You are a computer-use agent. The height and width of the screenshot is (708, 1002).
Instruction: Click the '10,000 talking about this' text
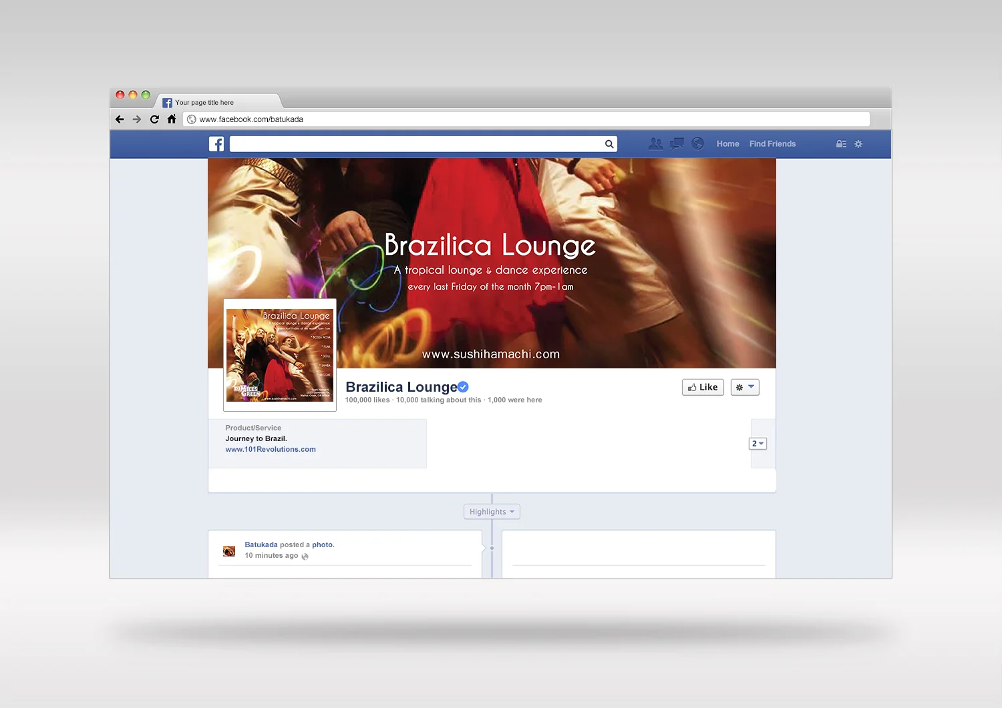point(438,400)
